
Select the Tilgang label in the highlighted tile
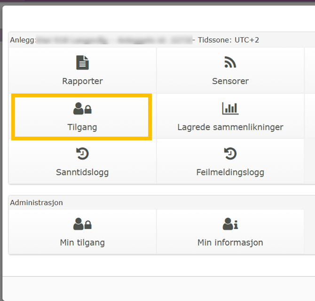[82, 127]
